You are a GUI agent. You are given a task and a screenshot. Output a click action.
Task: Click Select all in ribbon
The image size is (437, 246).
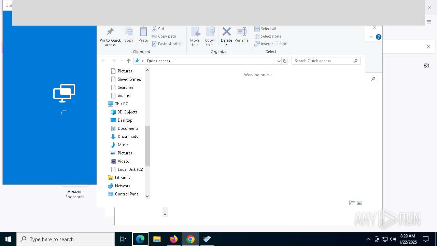(x=265, y=29)
